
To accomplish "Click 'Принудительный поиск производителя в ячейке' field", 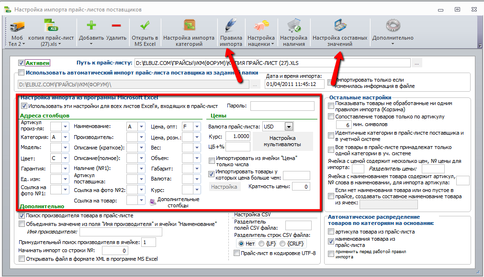I will 148,242.
